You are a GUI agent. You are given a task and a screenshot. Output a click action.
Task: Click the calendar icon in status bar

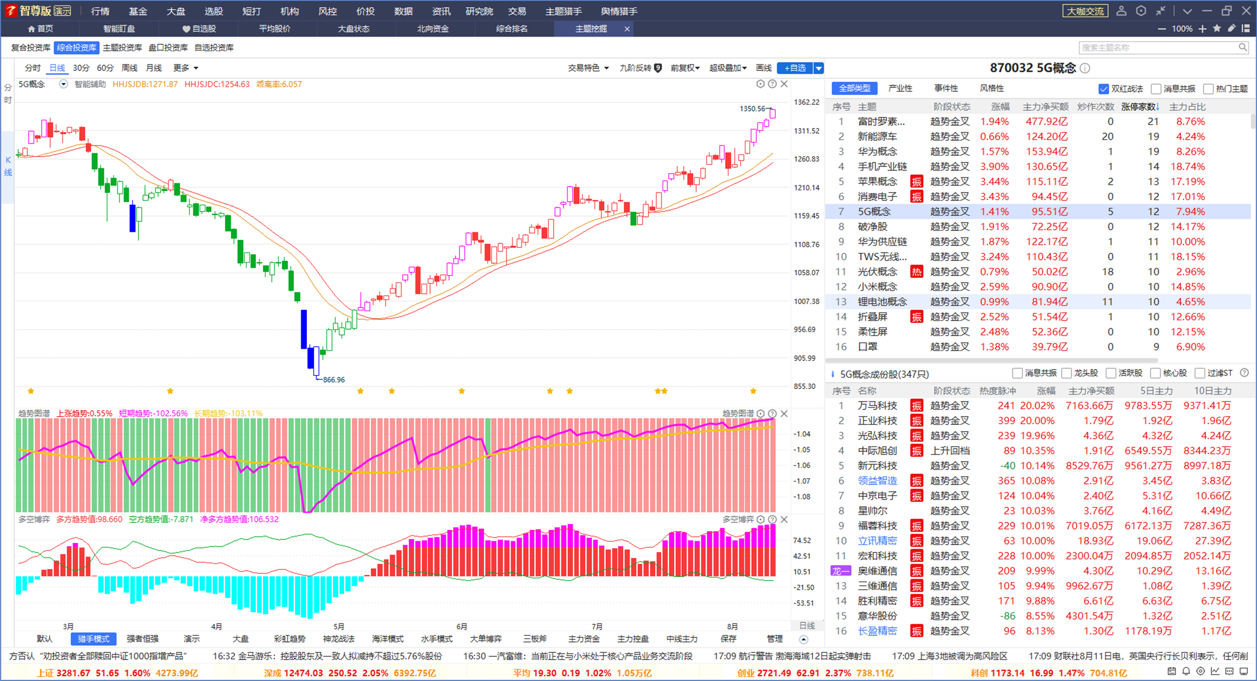tap(1171, 671)
